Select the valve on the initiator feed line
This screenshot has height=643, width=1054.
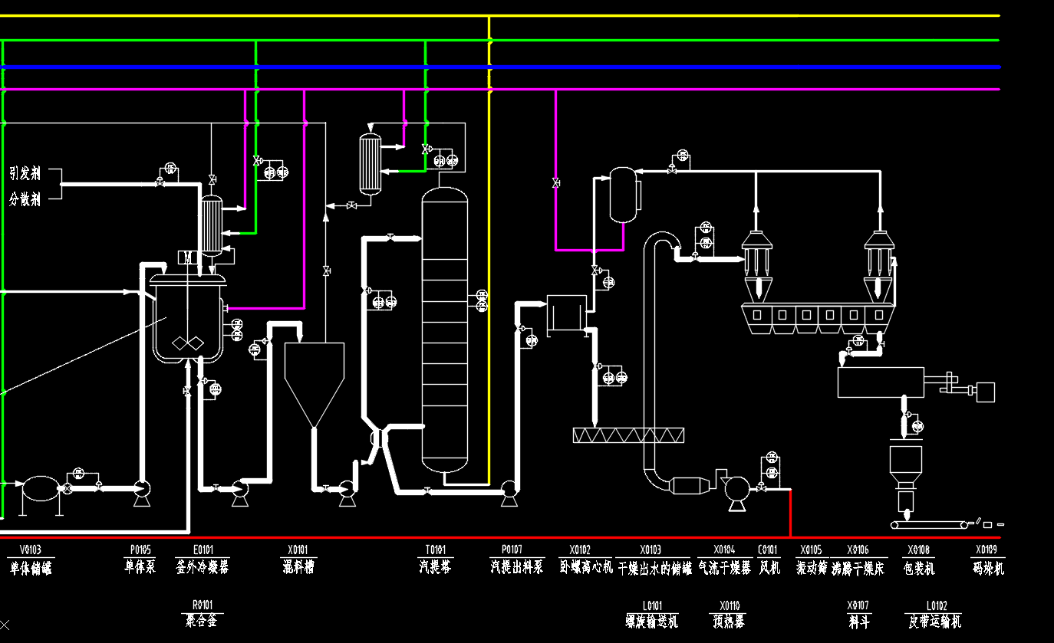(x=160, y=183)
